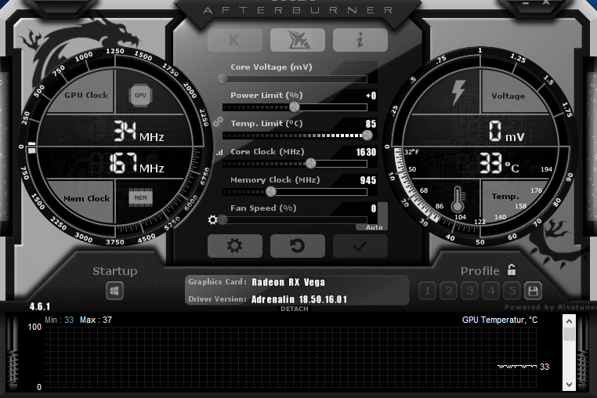The image size is (597, 398).
Task: Click the fan speed gear icon
Action: click(x=212, y=219)
